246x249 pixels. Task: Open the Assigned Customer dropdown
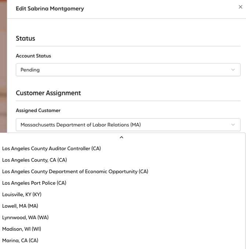coord(128,124)
